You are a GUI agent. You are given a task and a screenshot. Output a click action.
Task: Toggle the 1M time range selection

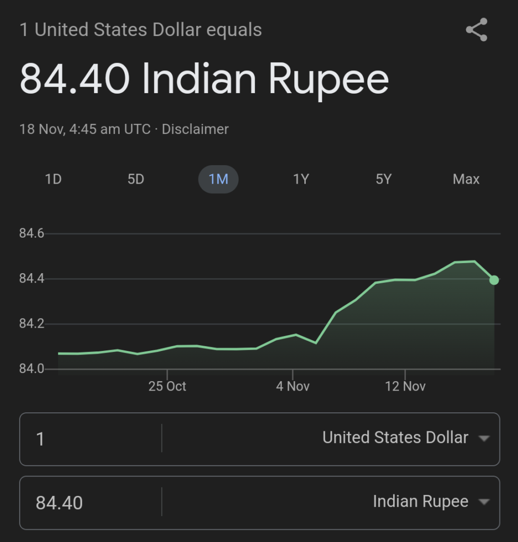(x=218, y=179)
